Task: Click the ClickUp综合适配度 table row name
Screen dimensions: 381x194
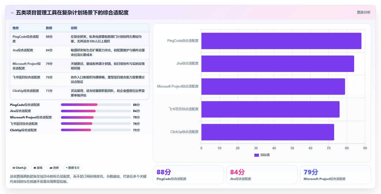Action: click(26, 91)
